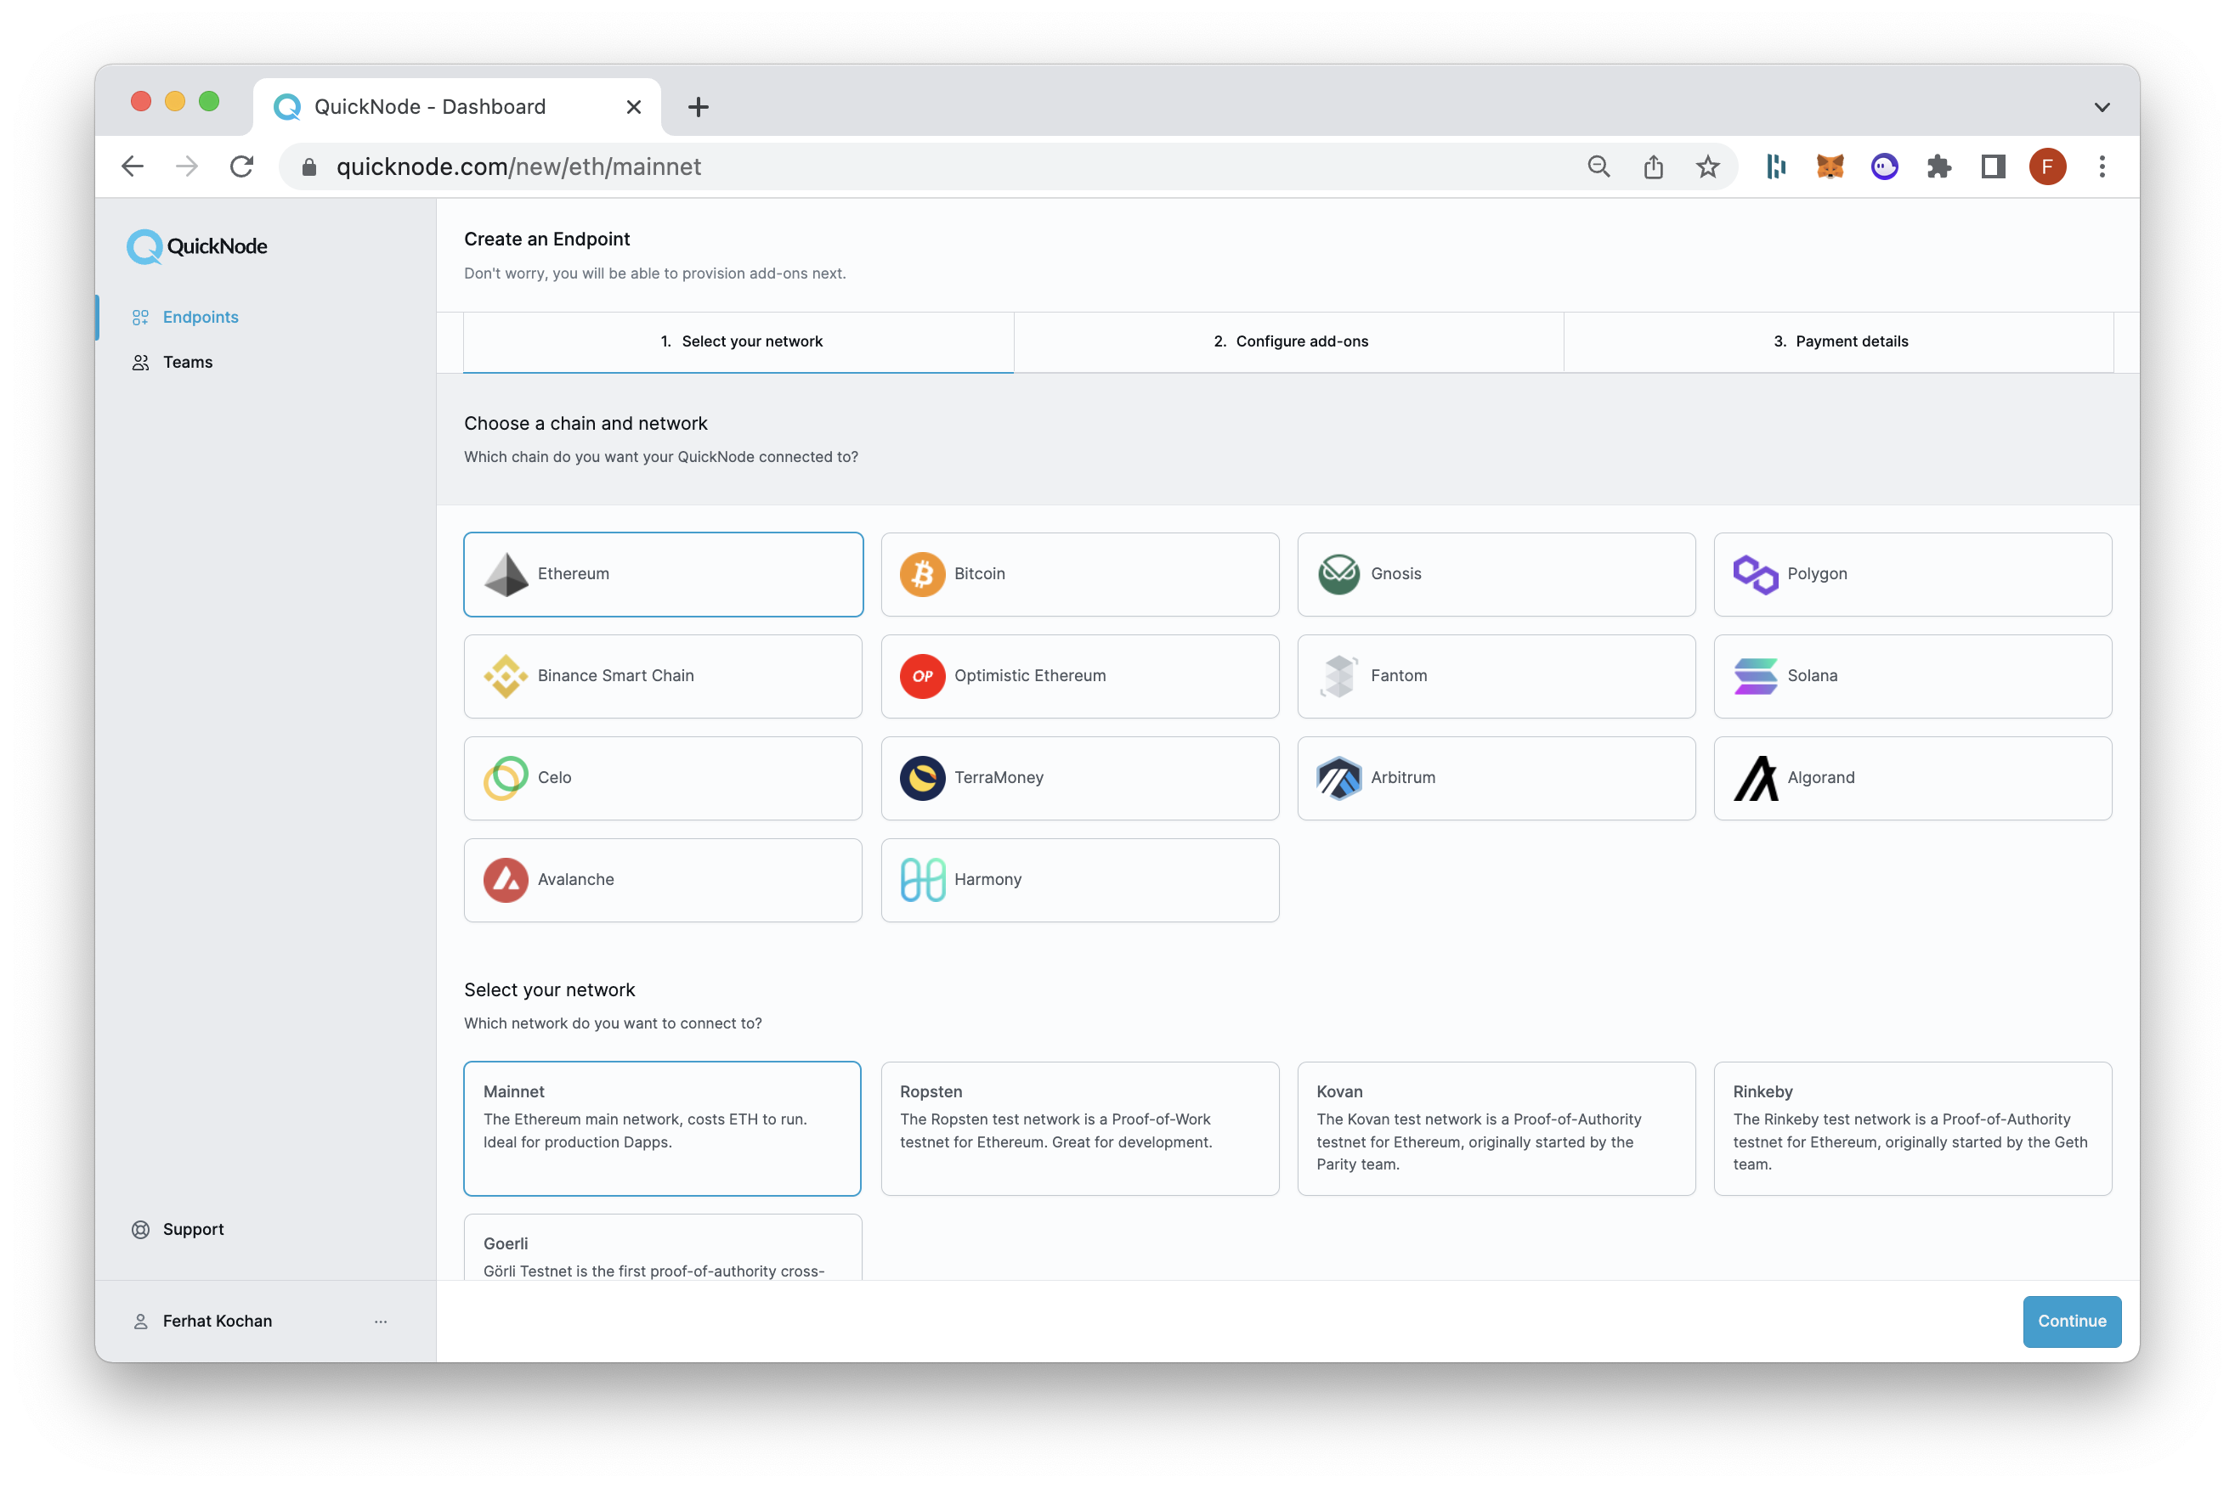Click the Solana chain icon

[x=1754, y=676]
